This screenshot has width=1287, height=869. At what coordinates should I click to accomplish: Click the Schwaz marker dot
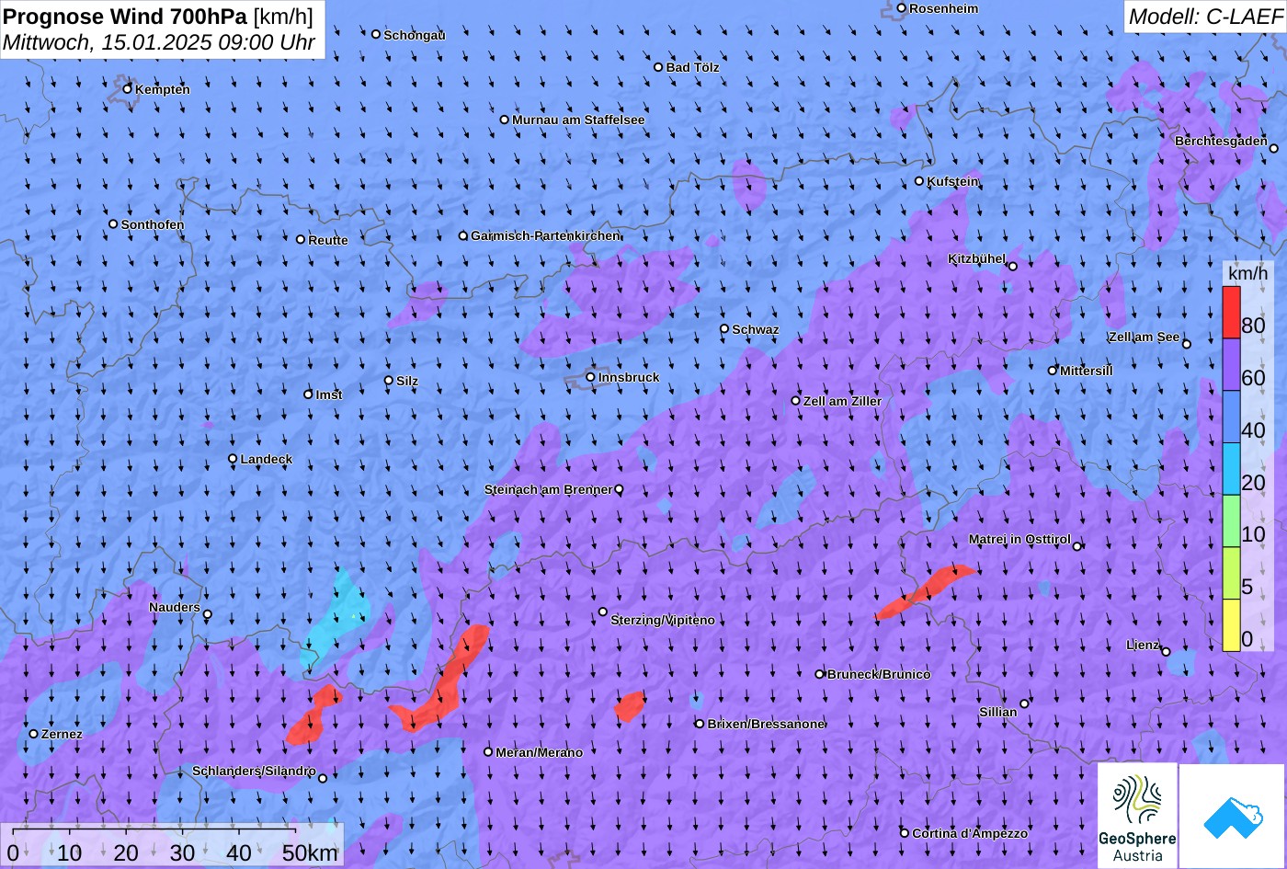[724, 328]
